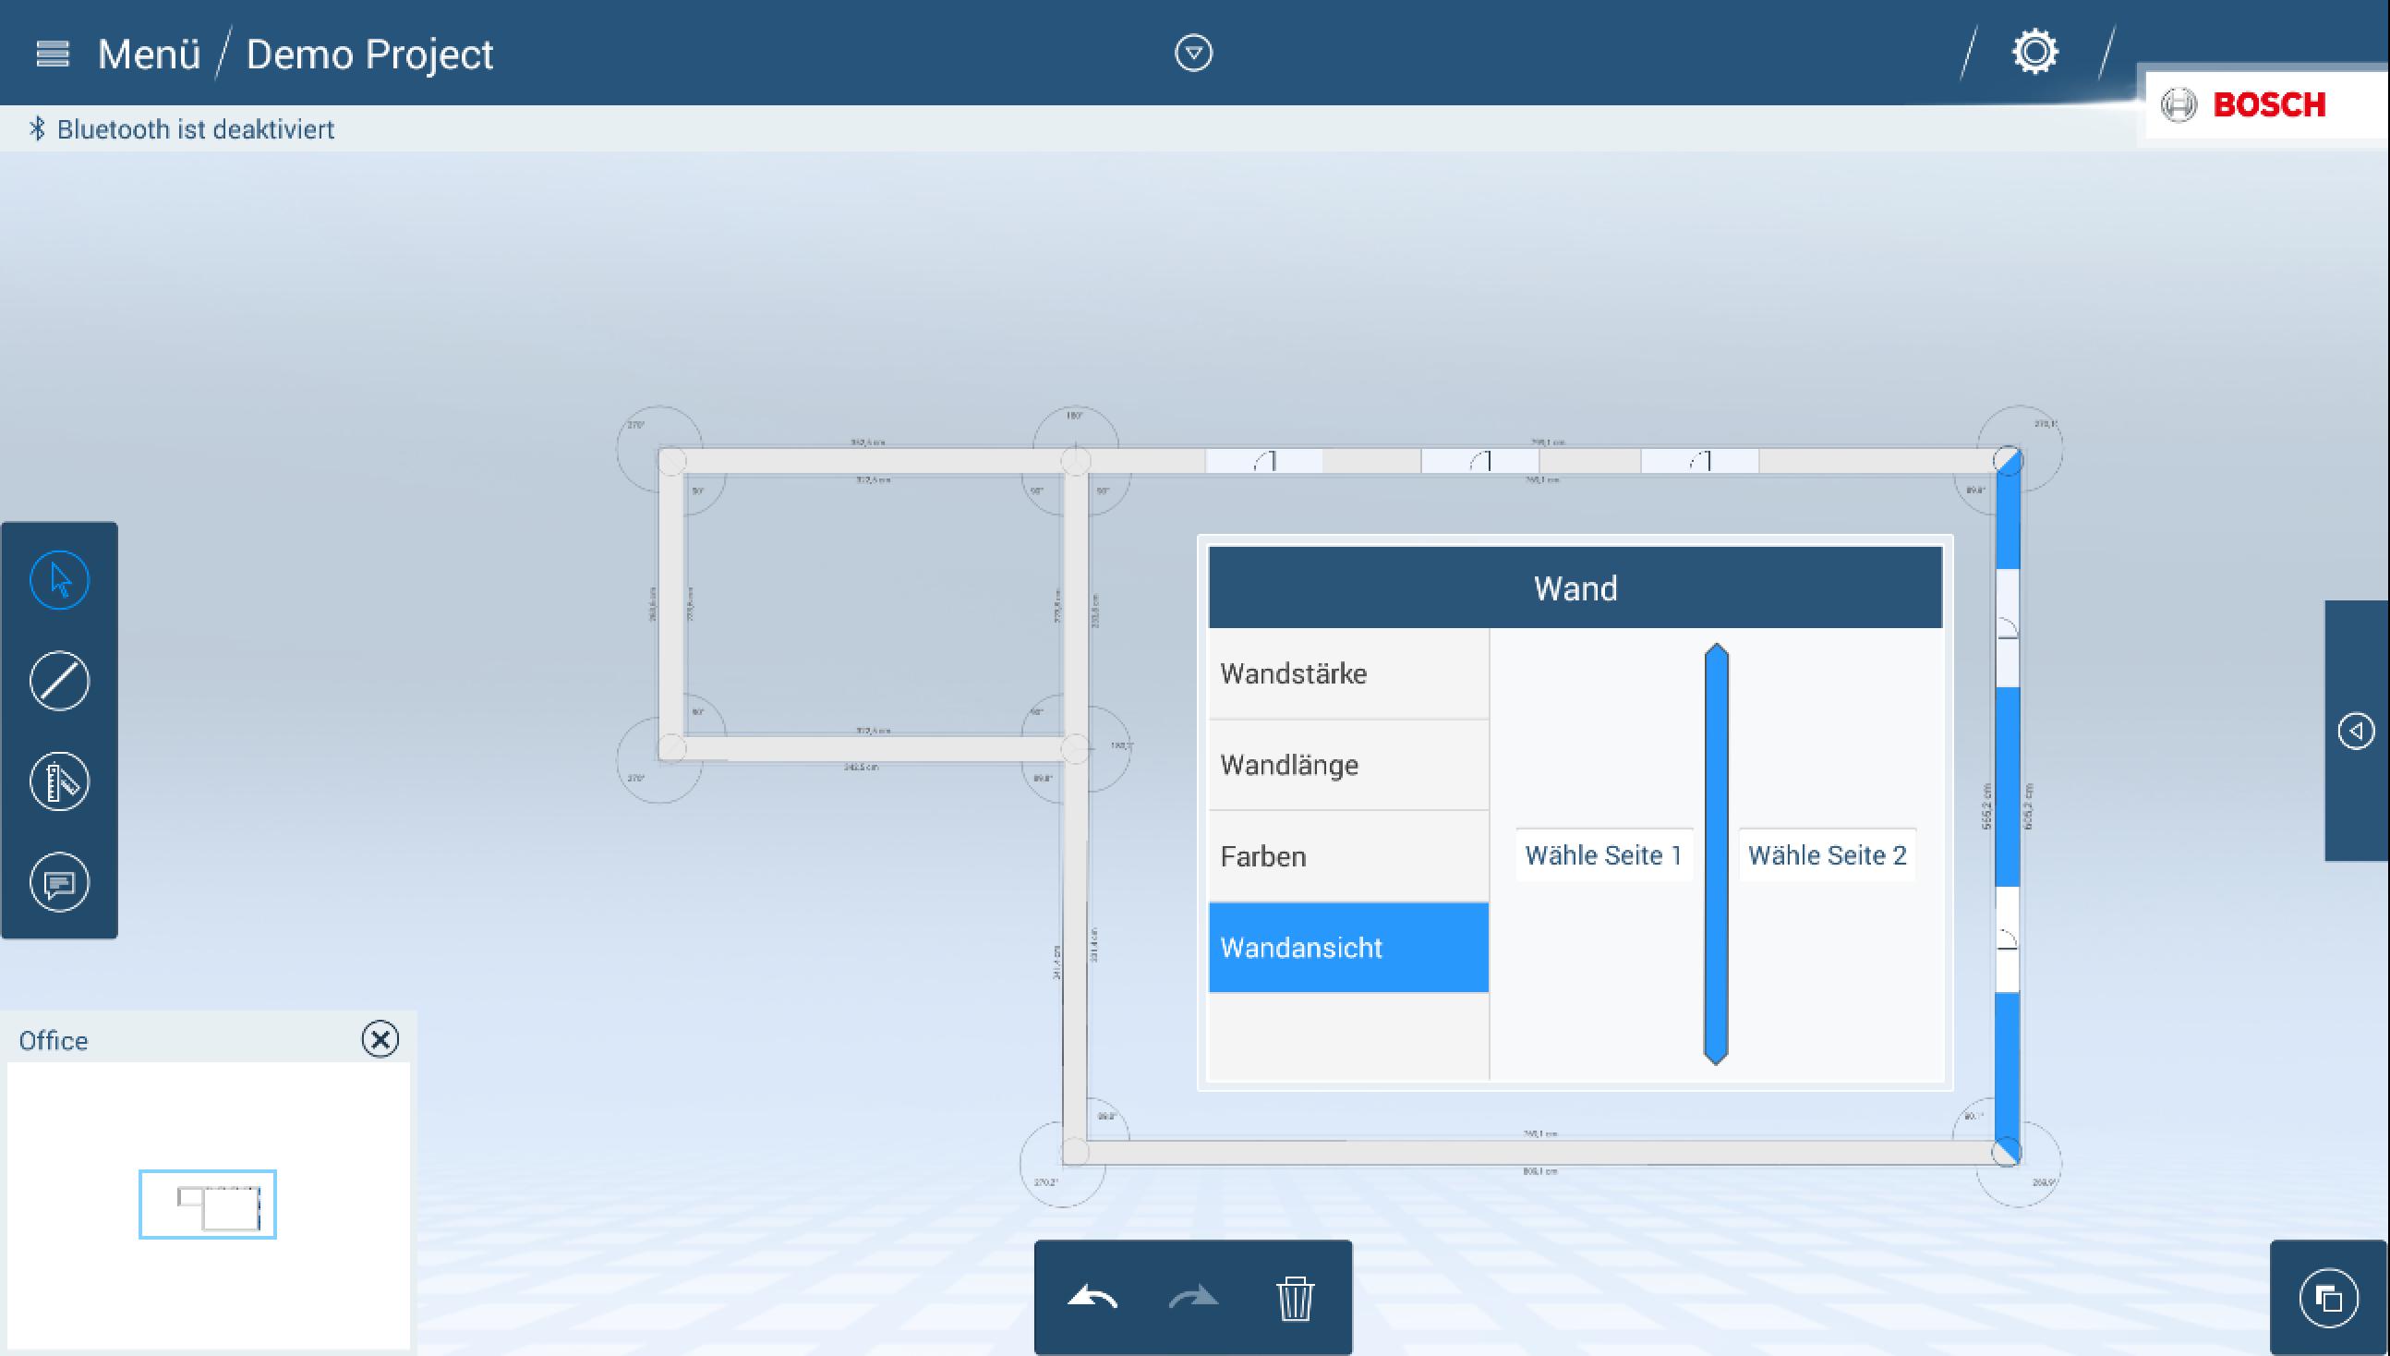Click the Wand dialog header
This screenshot has height=1356, width=2390.
[x=1575, y=587]
